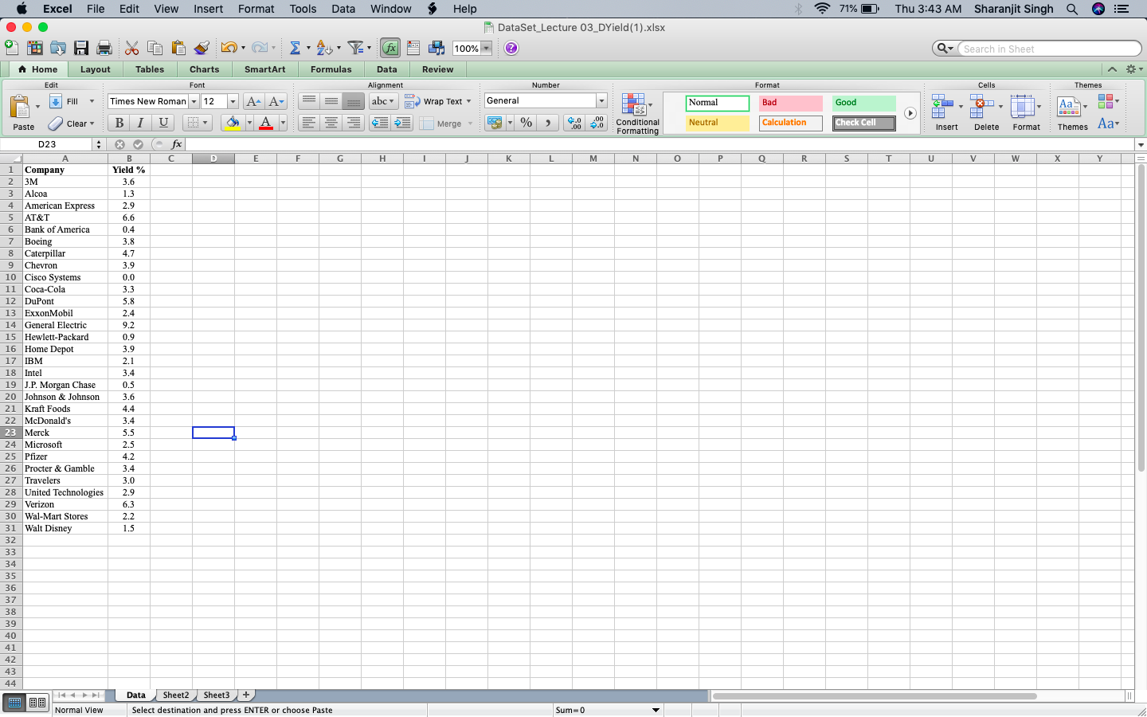Click the Name Box showing D23
This screenshot has width=1147, height=717.
(47, 144)
